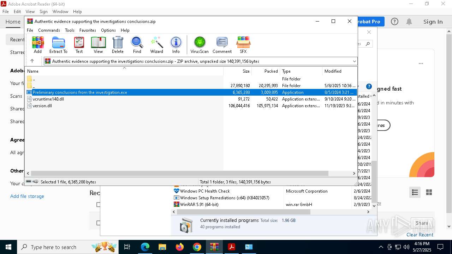The image size is (452, 254).
Task: Sort file list by Type column
Action: tap(301, 71)
